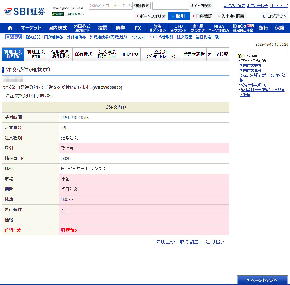
Task: Click the サイト内検索 button
Action: [201, 6]
